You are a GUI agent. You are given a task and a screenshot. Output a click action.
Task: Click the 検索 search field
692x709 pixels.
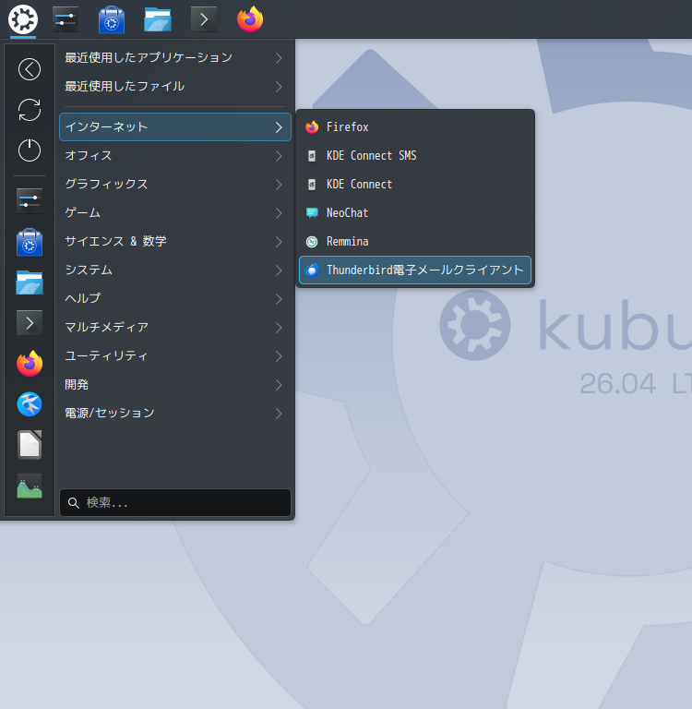[x=175, y=503]
